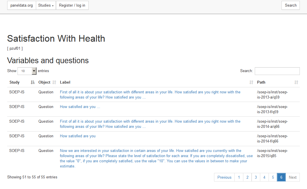The width and height of the screenshot is (307, 189).
Task: Sort table by Object column icon
Action: pyautogui.click(x=54, y=82)
